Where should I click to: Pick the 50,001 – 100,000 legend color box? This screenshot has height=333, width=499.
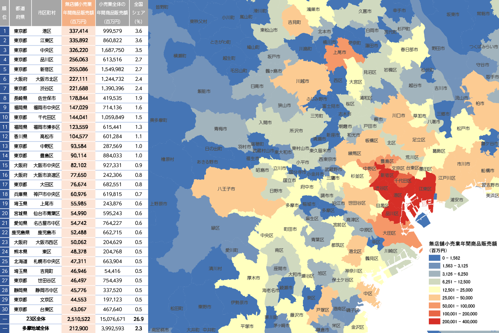435,306
